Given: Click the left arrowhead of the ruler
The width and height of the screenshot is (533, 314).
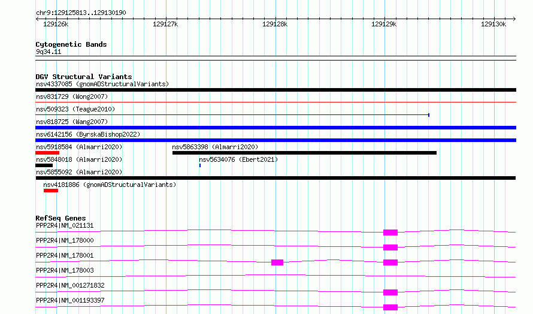Looking at the screenshot, I should (x=37, y=19).
